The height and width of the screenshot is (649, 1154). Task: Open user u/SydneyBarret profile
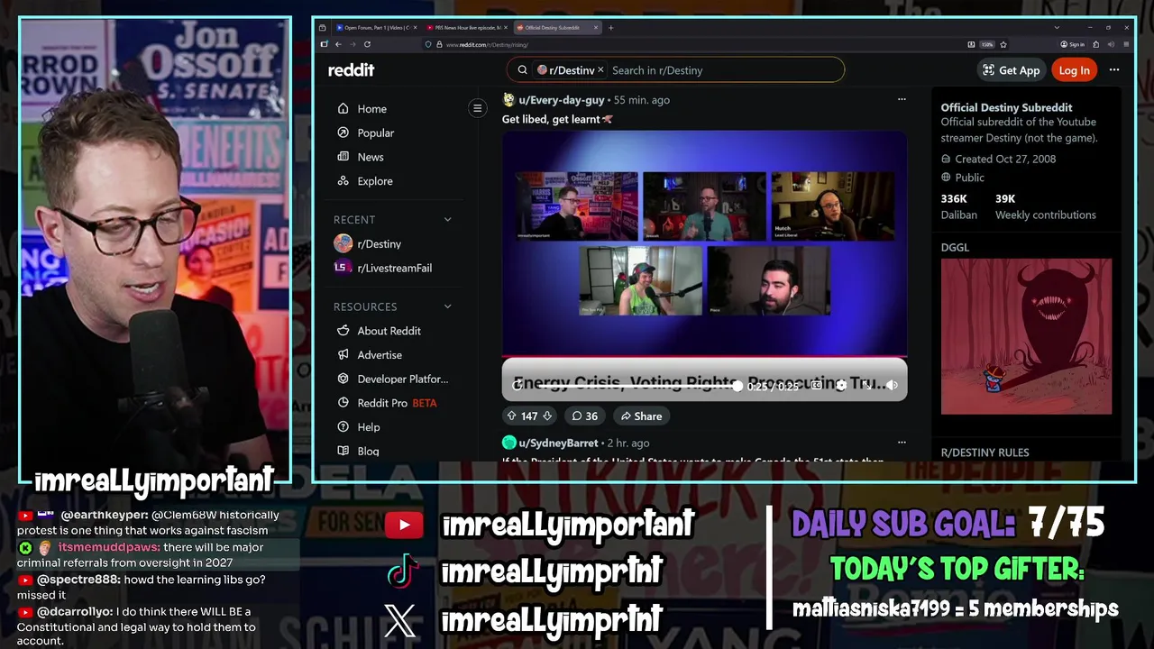558,443
